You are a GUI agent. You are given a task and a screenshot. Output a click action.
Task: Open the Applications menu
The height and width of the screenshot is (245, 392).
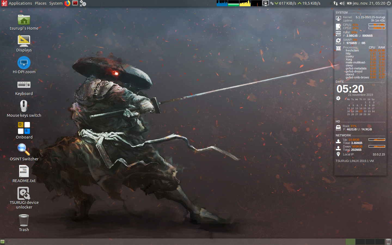(x=20, y=3)
